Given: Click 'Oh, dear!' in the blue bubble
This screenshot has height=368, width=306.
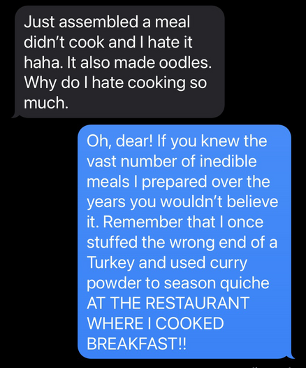Looking at the screenshot, I should 119,141.
